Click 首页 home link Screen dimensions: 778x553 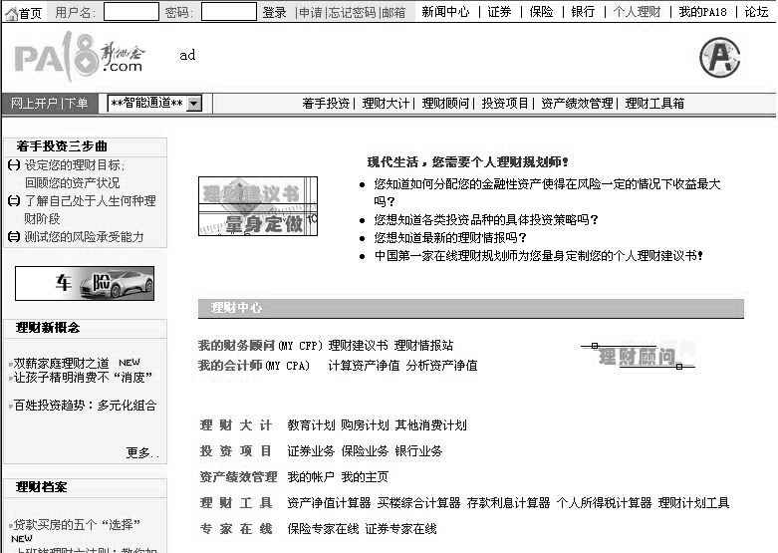click(x=30, y=14)
